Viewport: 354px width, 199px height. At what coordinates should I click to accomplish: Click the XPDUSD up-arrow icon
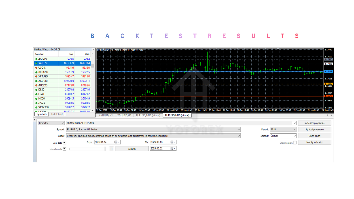coord(36,72)
